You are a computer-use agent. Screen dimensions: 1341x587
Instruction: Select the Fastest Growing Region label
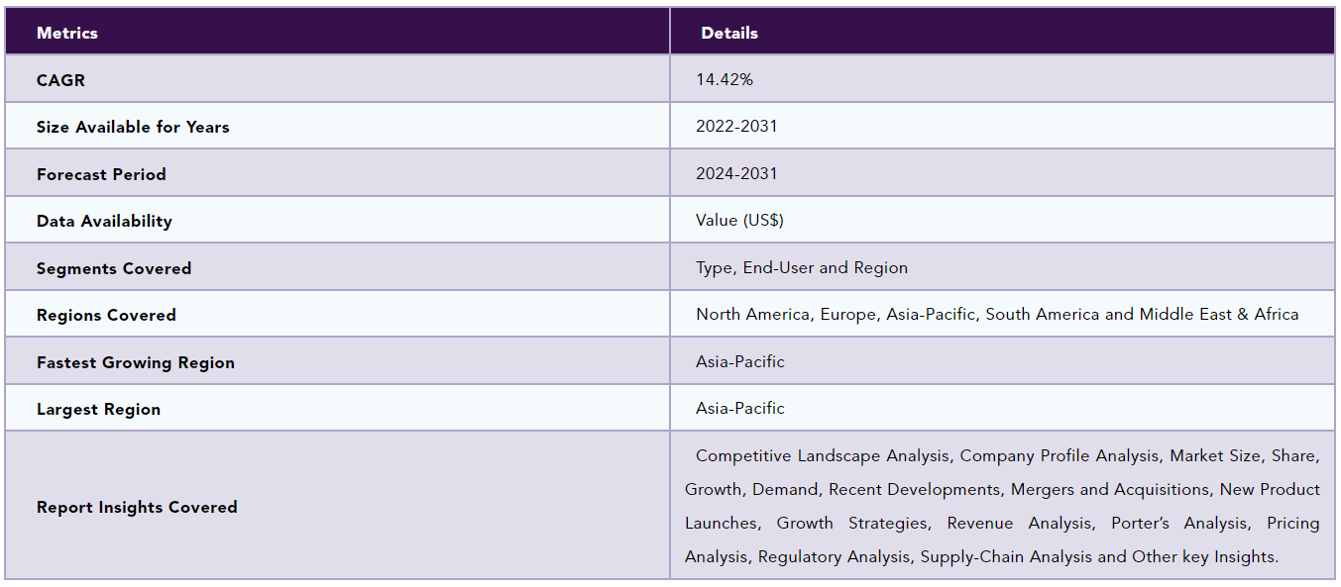136,362
